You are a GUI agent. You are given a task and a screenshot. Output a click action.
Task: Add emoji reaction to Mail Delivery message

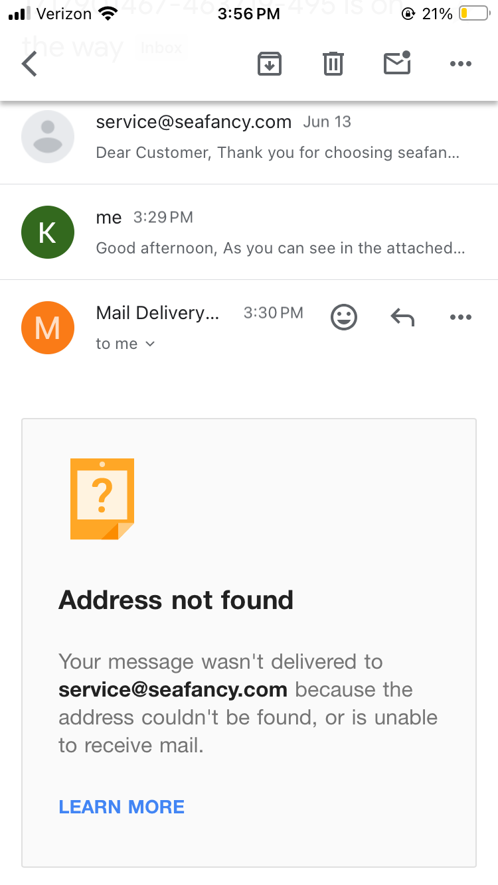344,317
